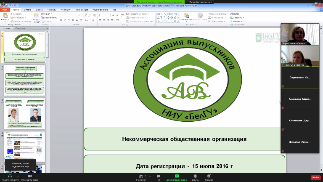323x182 pixels.
Task: Open the Reactions menu
Action: (209, 176)
